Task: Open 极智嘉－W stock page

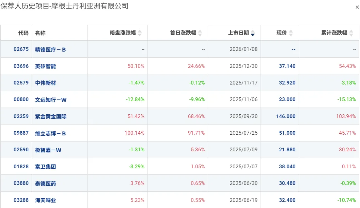Action: pyautogui.click(x=48, y=150)
